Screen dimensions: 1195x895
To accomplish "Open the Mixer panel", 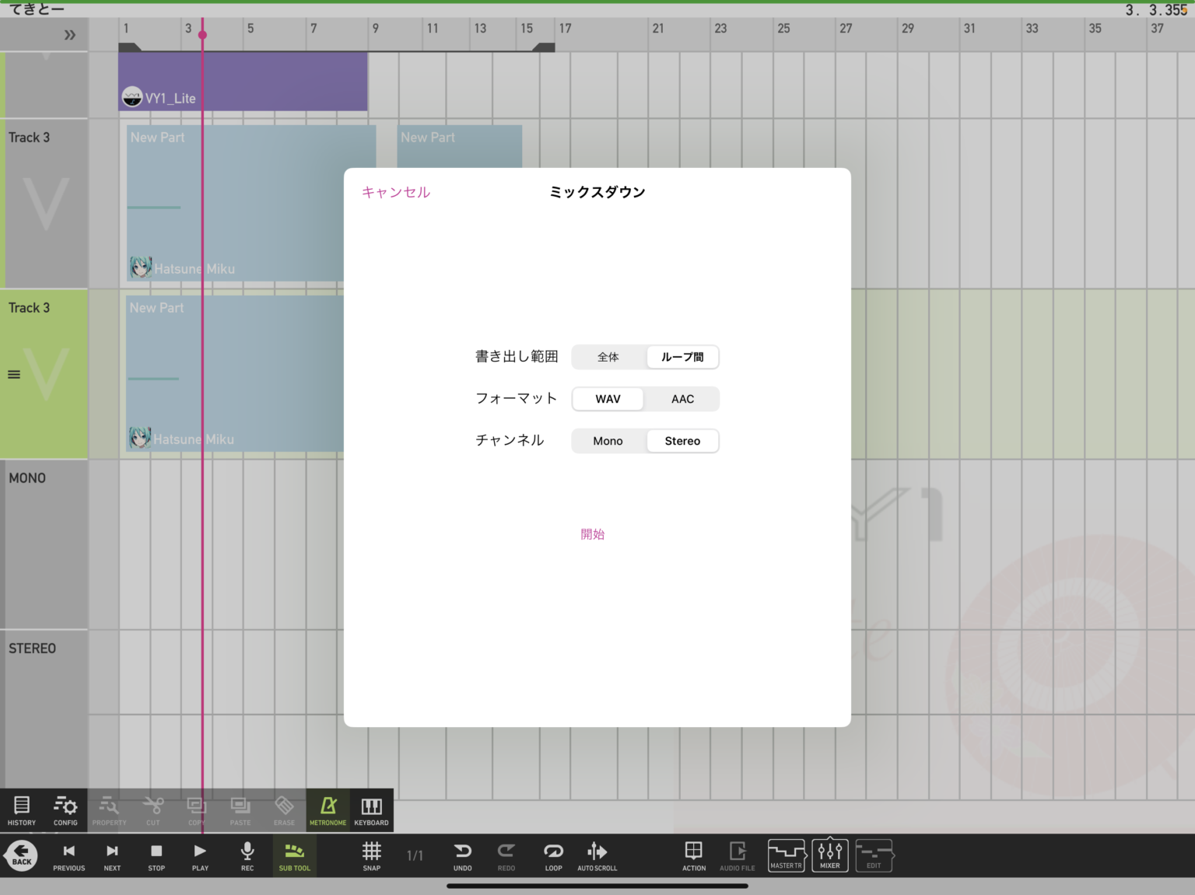I will click(x=829, y=855).
